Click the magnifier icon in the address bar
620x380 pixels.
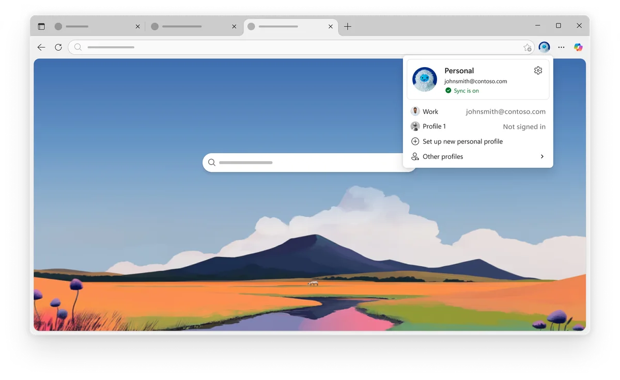78,47
